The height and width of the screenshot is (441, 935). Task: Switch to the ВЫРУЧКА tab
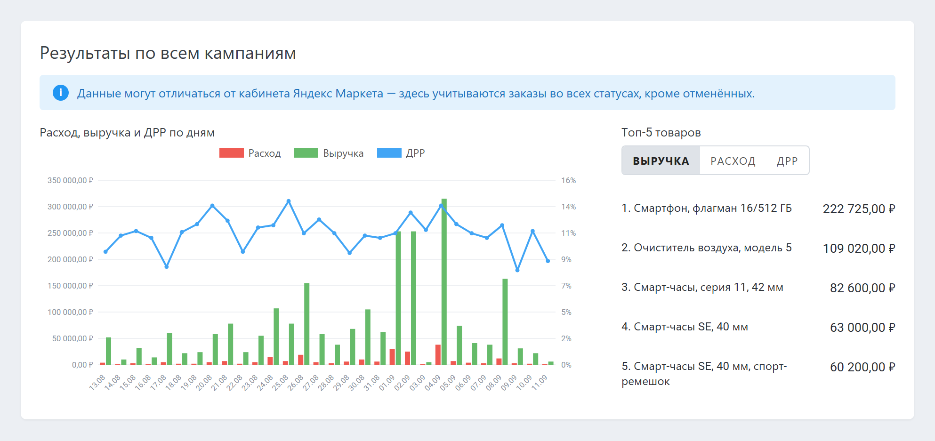pyautogui.click(x=661, y=161)
